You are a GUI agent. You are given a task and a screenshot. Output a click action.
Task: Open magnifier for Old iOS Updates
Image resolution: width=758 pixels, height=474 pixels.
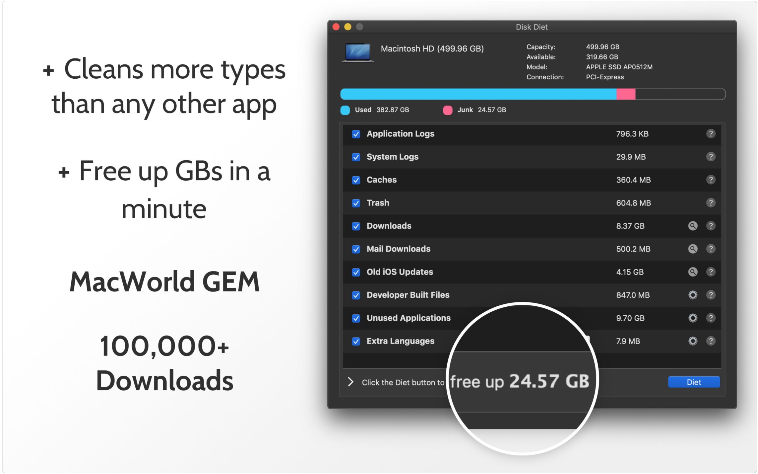point(692,272)
